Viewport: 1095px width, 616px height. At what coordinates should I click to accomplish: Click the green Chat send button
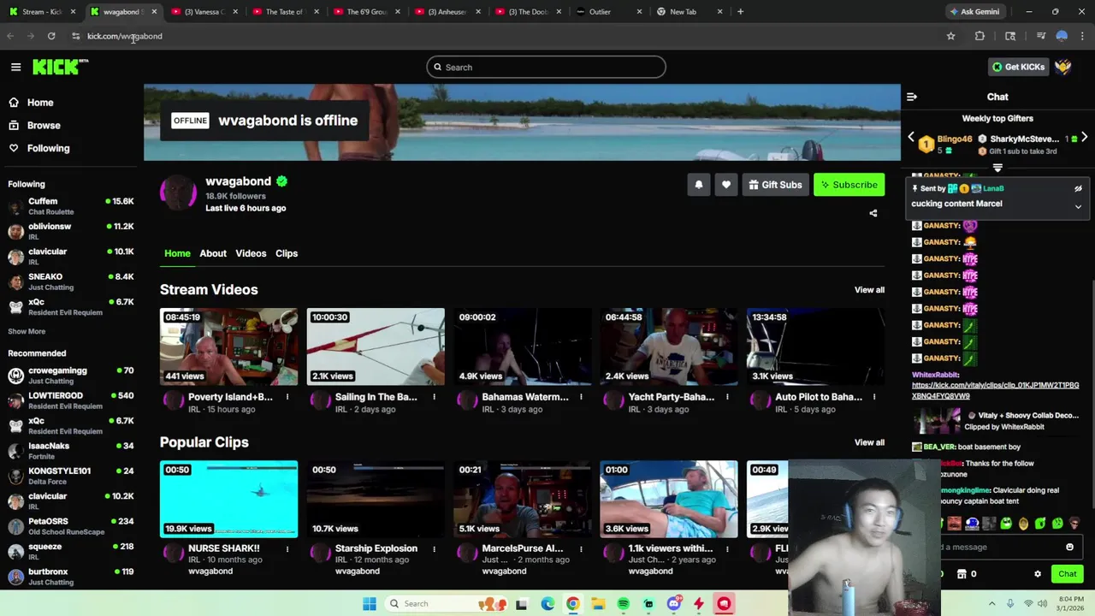tap(1067, 574)
